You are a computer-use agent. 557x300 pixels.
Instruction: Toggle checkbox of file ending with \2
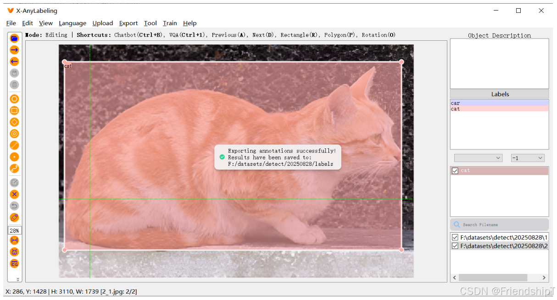455,246
